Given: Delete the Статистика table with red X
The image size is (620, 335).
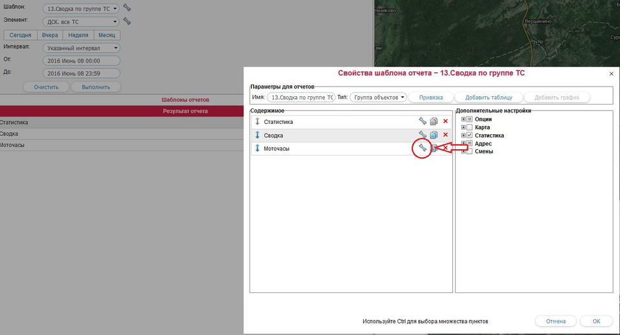Looking at the screenshot, I should pyautogui.click(x=445, y=121).
